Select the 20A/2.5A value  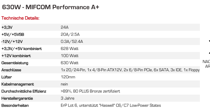[x=70, y=34]
